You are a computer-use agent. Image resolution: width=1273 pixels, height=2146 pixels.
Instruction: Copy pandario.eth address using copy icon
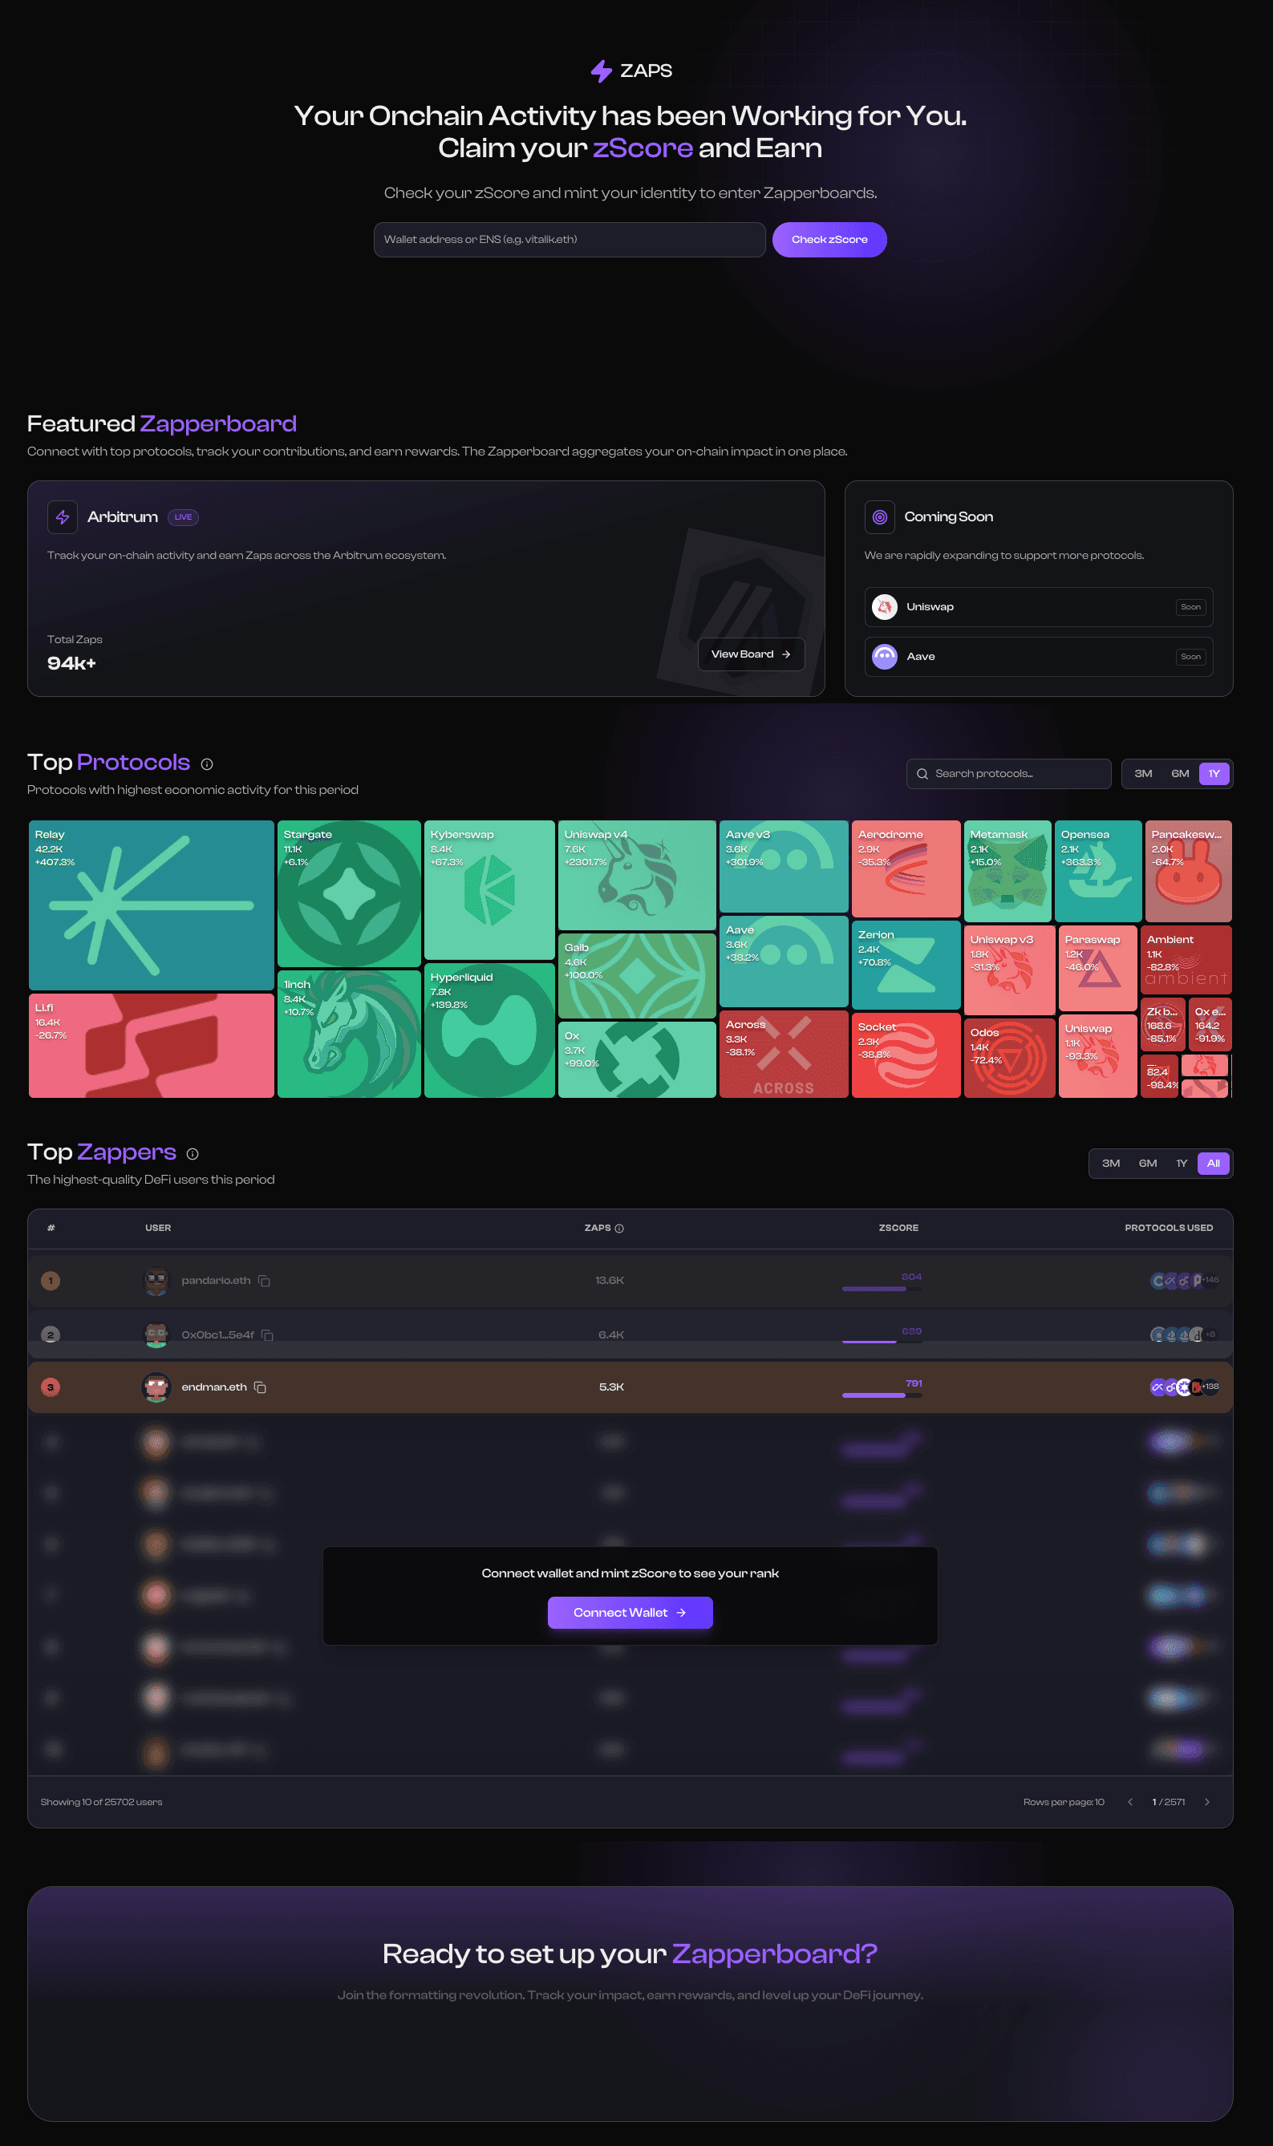(x=264, y=1281)
